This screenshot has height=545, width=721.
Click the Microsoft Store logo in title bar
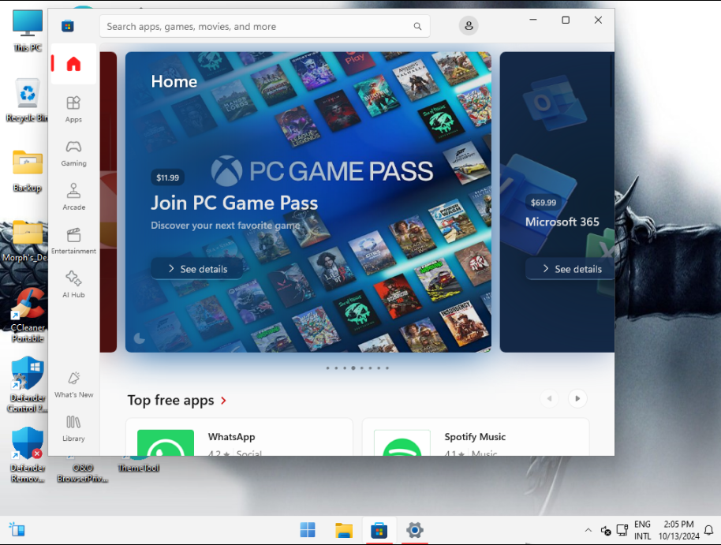click(x=68, y=26)
